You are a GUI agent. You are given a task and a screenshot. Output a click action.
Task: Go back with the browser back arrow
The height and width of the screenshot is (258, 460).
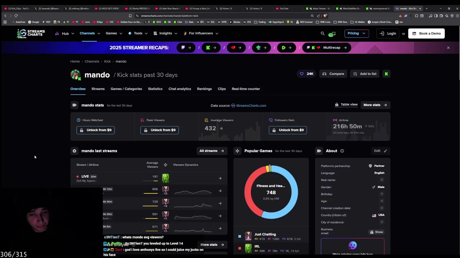tap(5, 16)
